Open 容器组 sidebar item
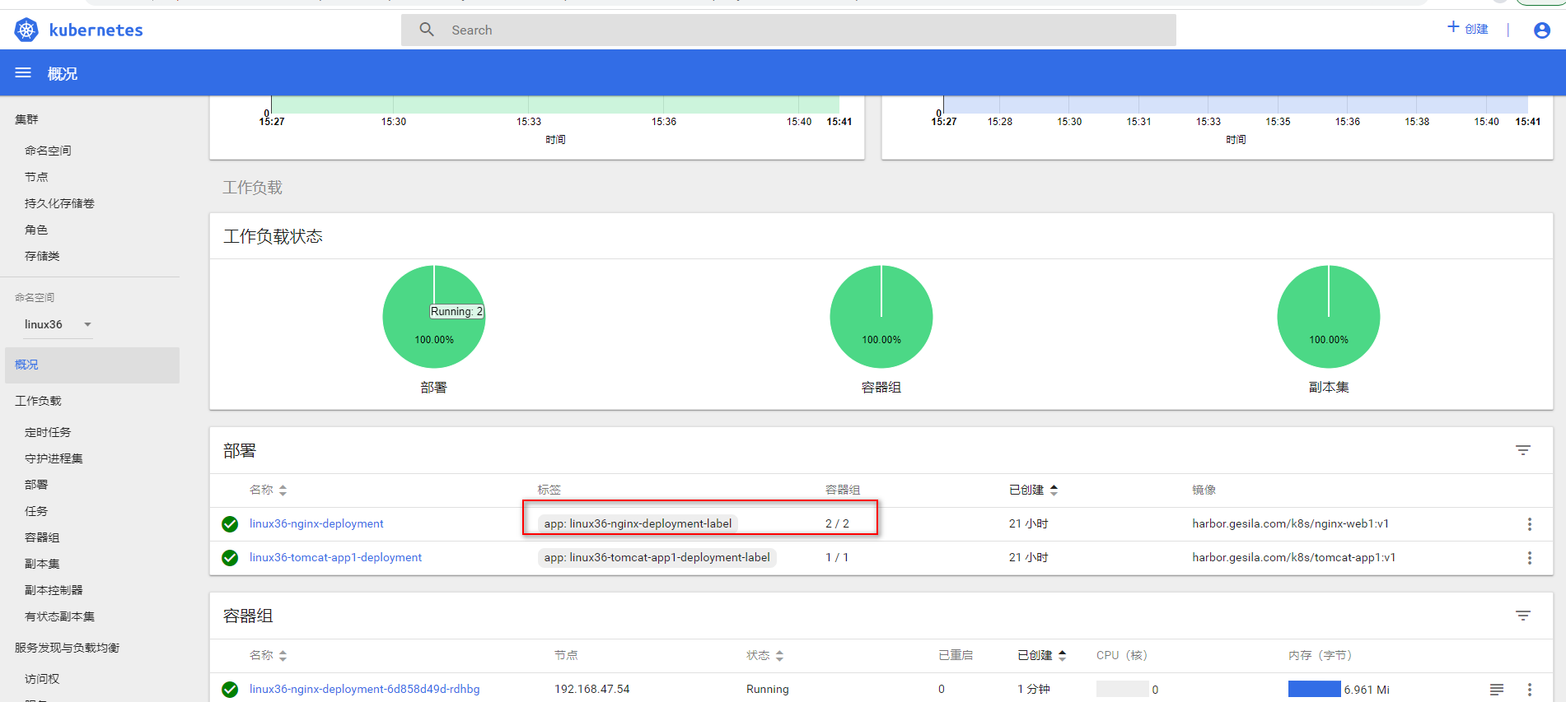The image size is (1566, 702). 42,537
